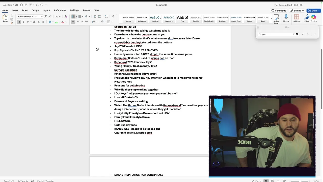Toggle Strikethrough formatting
This screenshot has width=323, height=182.
tap(34, 22)
